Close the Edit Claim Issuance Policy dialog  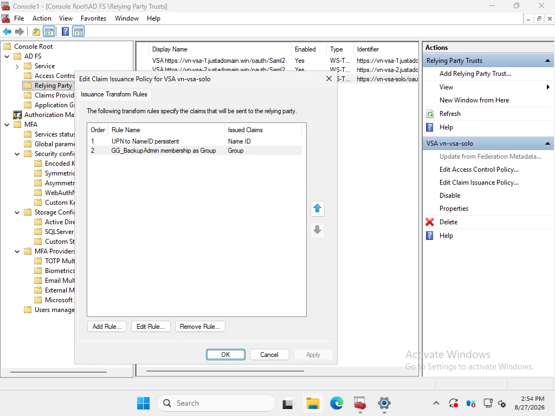click(329, 79)
